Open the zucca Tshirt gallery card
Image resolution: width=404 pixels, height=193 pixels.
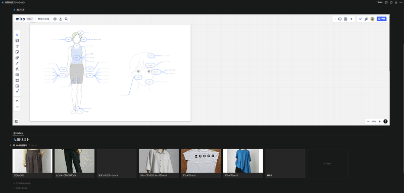click(200, 163)
